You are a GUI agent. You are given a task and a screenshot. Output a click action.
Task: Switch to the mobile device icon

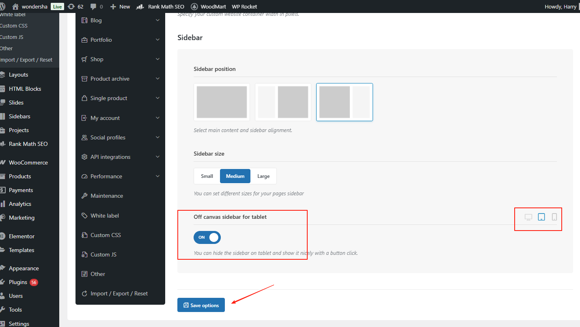554,217
